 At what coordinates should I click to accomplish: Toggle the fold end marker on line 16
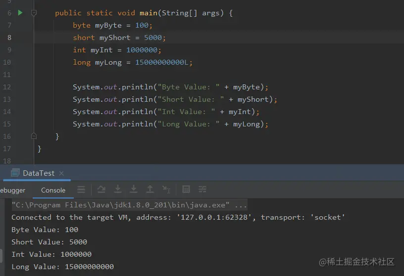pos(34,136)
